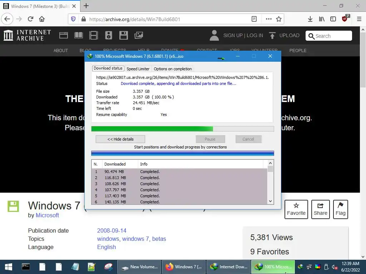The height and width of the screenshot is (274, 366).
Task: Click connection list scroll up arrow
Action: pos(270,163)
